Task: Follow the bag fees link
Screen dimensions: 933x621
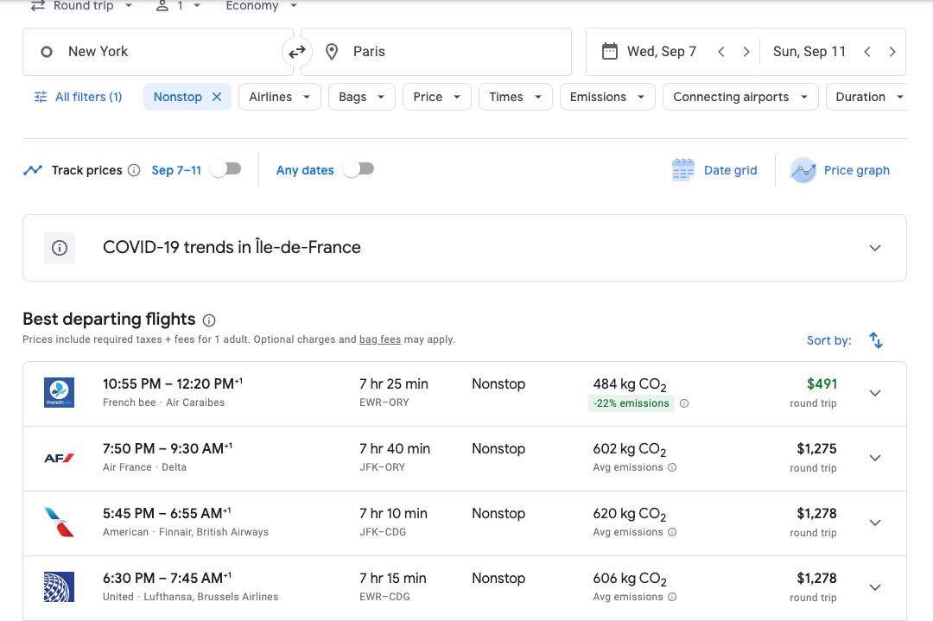Action: coord(380,339)
